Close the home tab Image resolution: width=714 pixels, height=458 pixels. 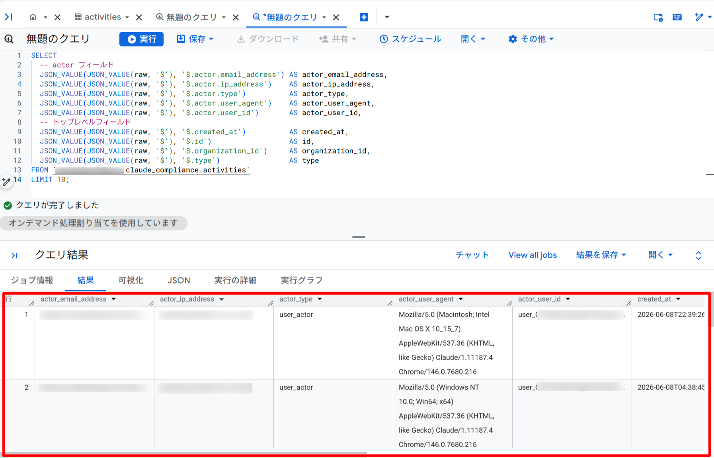pyautogui.click(x=57, y=17)
